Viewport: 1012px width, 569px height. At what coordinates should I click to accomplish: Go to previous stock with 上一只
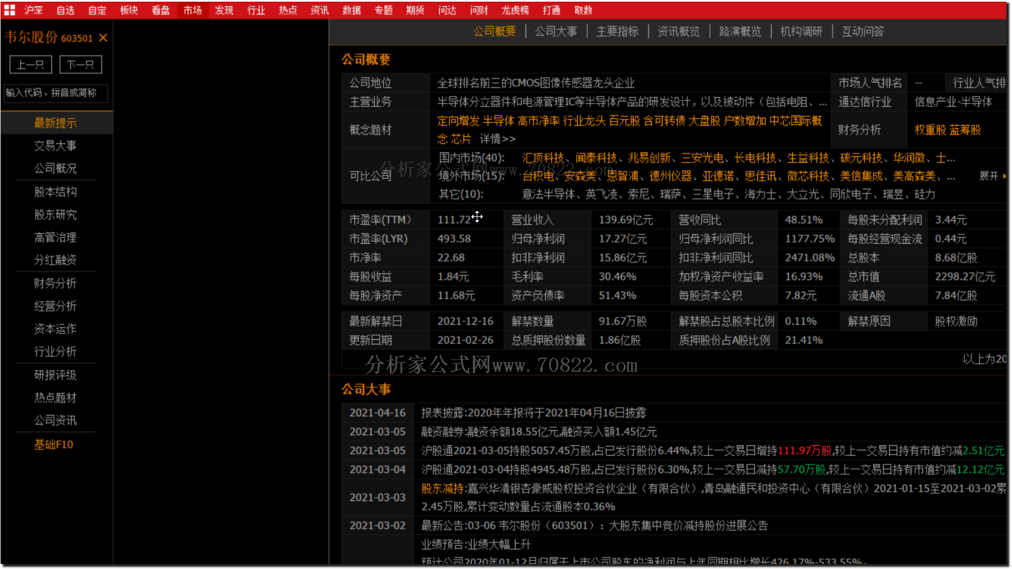click(x=31, y=64)
